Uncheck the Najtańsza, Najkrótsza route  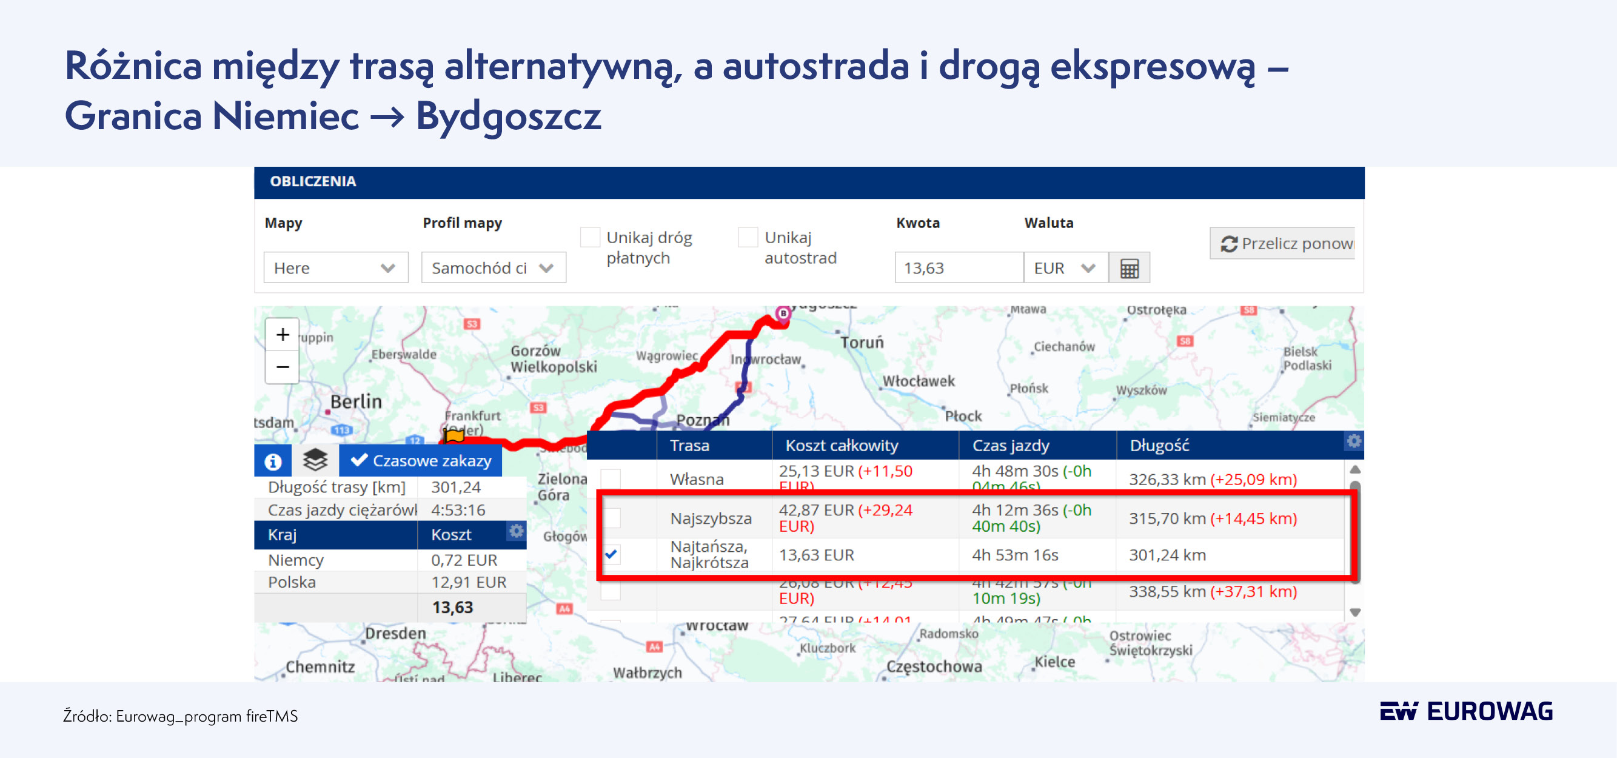611,554
